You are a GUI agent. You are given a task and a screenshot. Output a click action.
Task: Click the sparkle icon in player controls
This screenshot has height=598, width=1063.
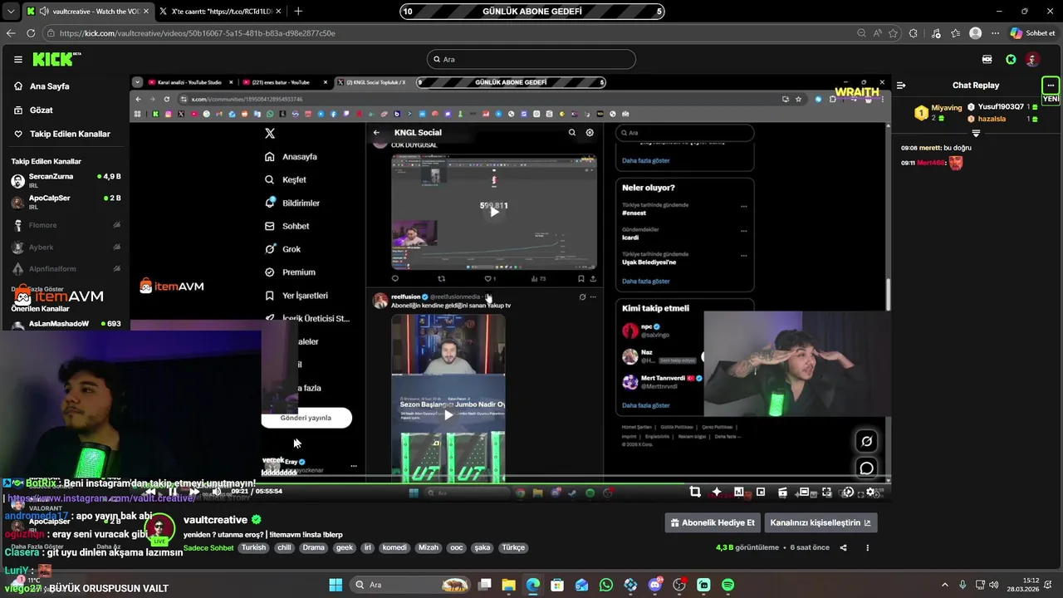click(717, 492)
